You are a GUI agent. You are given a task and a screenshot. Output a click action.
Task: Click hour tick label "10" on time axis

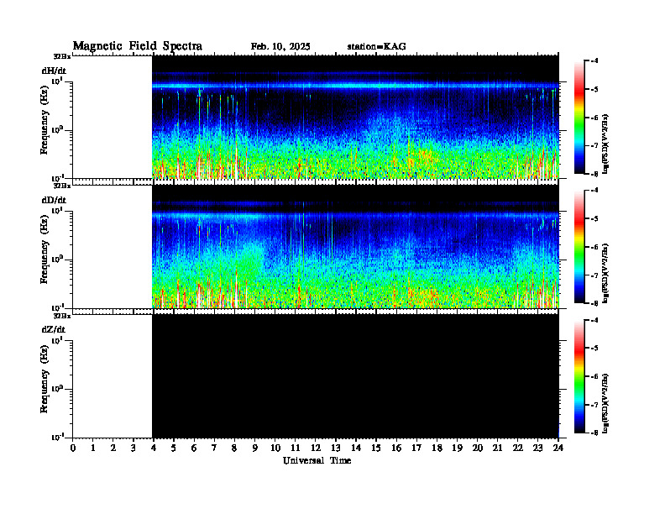275,448
